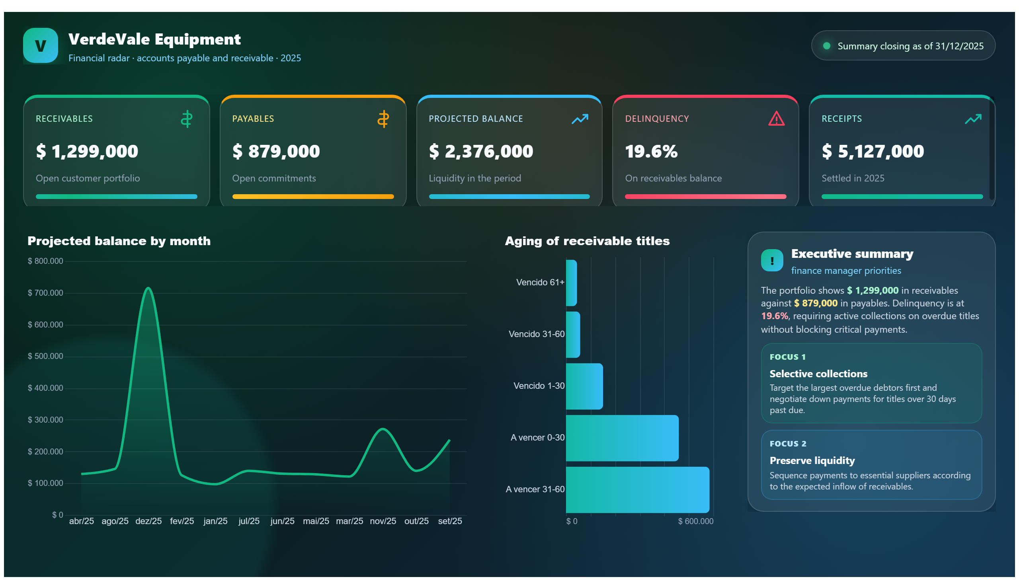Image resolution: width=1019 pixels, height=581 pixels.
Task: Click the dez/25 peak on the balance chart
Action: pos(148,288)
